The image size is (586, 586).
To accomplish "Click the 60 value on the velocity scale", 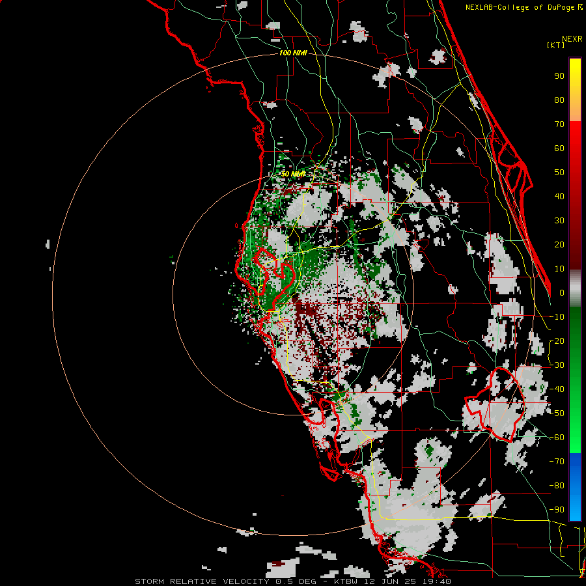I will pos(559,148).
